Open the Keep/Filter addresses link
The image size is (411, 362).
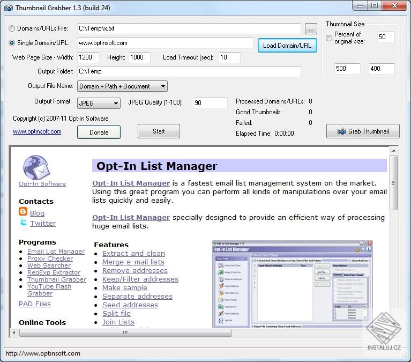tap(140, 279)
